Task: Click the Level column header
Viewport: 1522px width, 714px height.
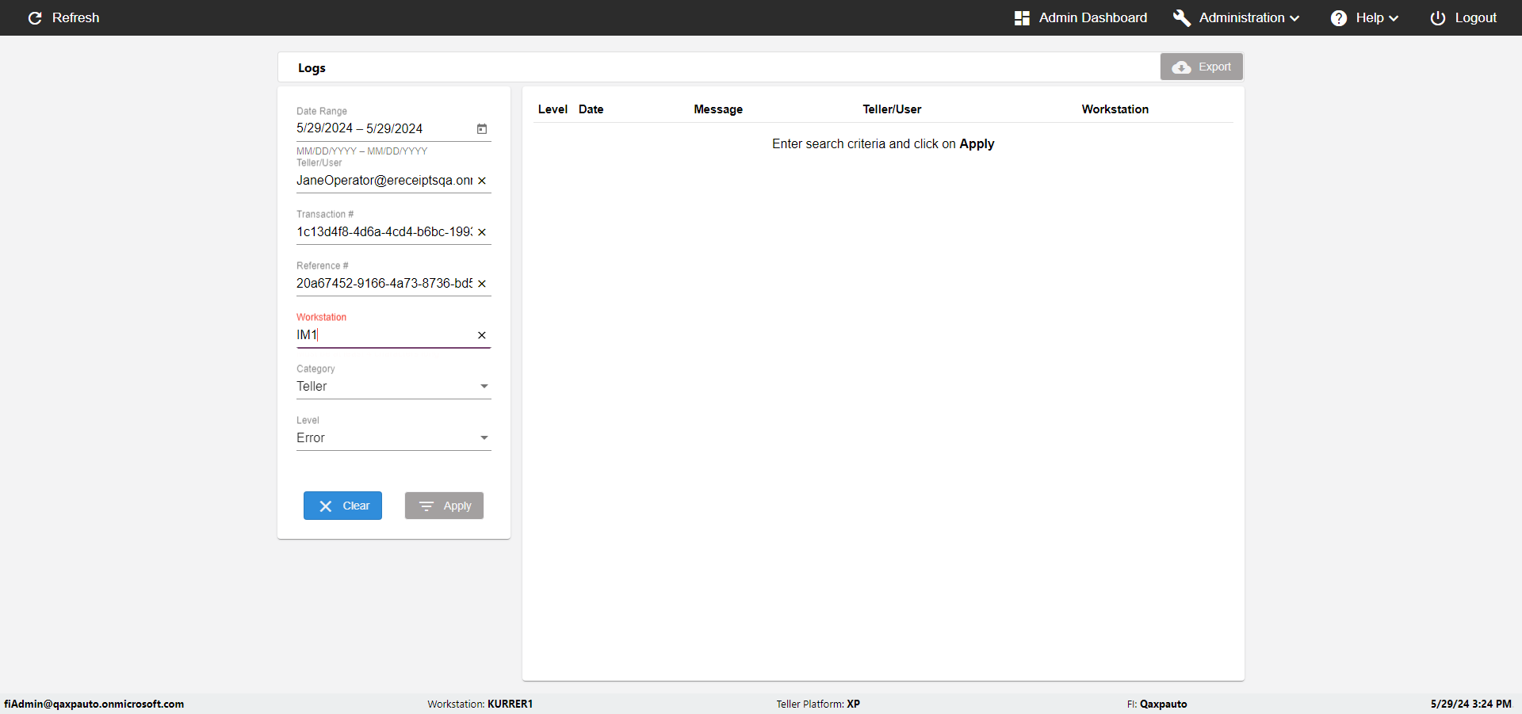Action: (553, 109)
